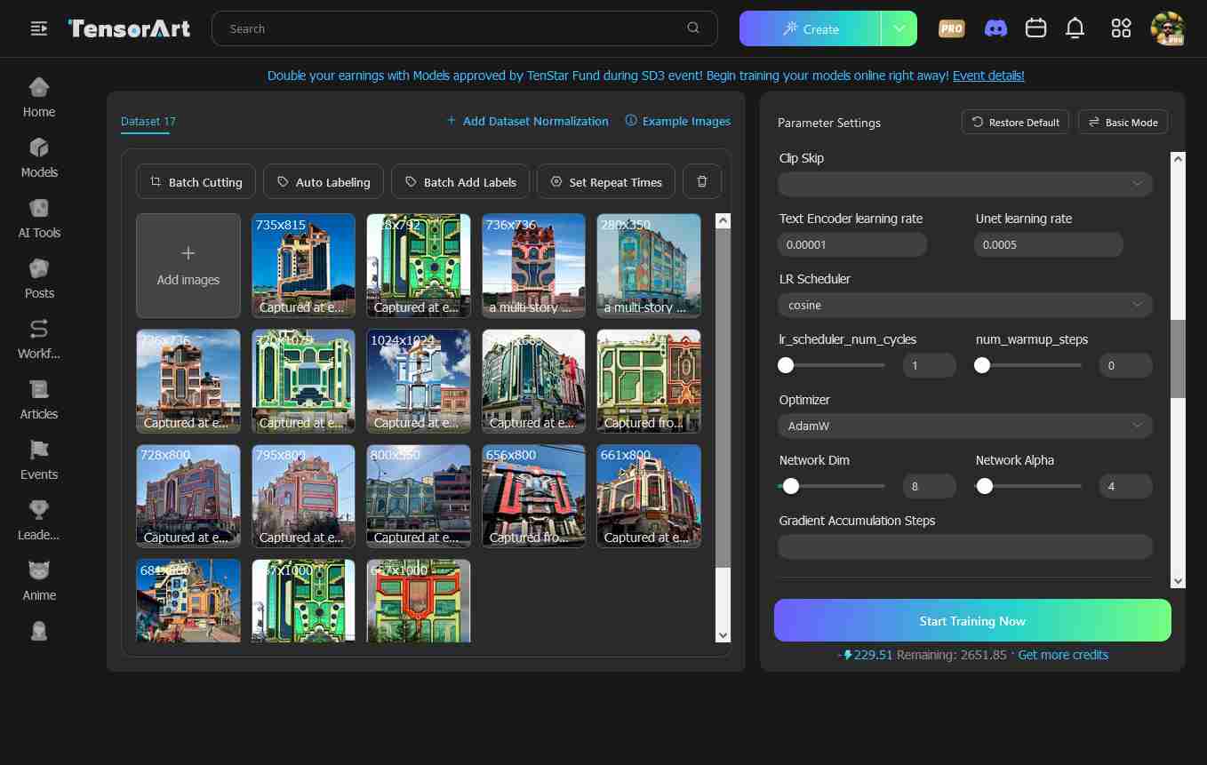Click the Gradient Accumulation Steps field
This screenshot has width=1207, height=765.
tap(965, 546)
